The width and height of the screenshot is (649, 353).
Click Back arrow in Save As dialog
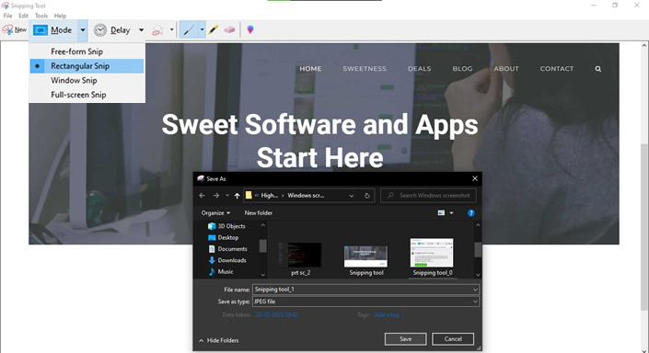(202, 196)
